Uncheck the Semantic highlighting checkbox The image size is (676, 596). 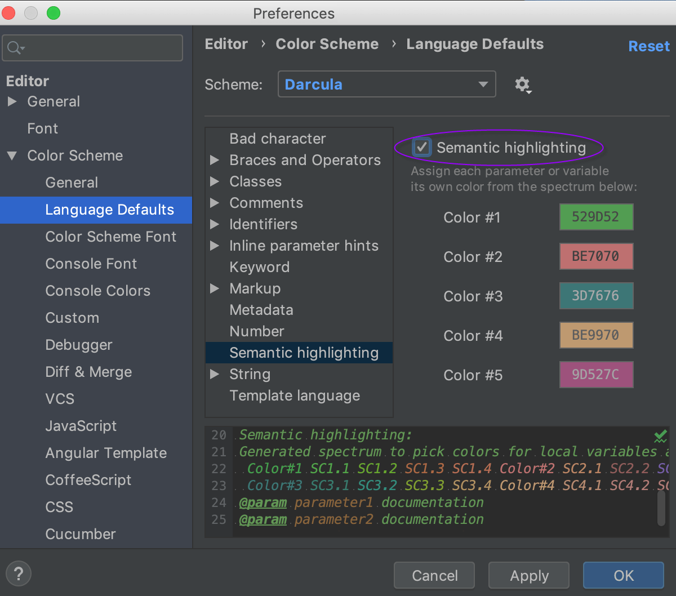click(x=422, y=147)
